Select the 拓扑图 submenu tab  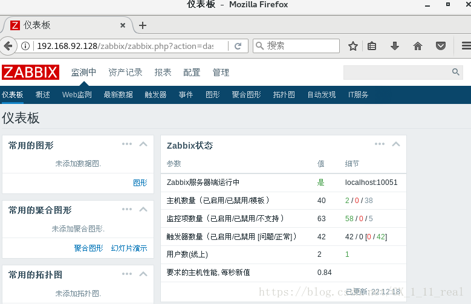point(284,95)
